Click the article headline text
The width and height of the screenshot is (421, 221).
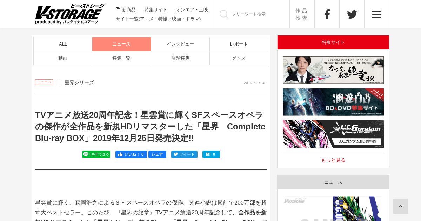(x=151, y=127)
